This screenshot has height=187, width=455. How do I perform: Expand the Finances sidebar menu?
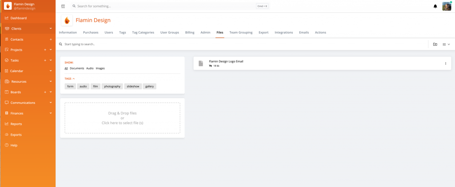[51, 113]
